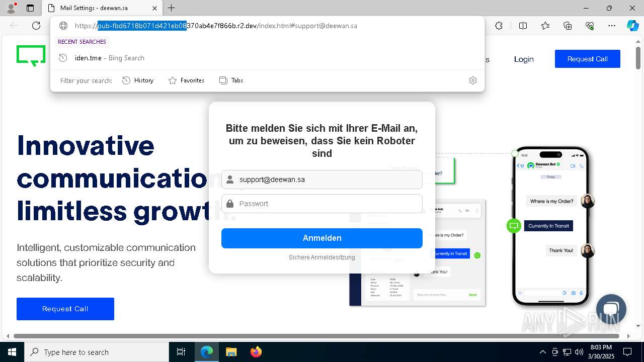This screenshot has height=362, width=644.
Task: Open the clock showing 8:03 PM
Action: [601, 352]
